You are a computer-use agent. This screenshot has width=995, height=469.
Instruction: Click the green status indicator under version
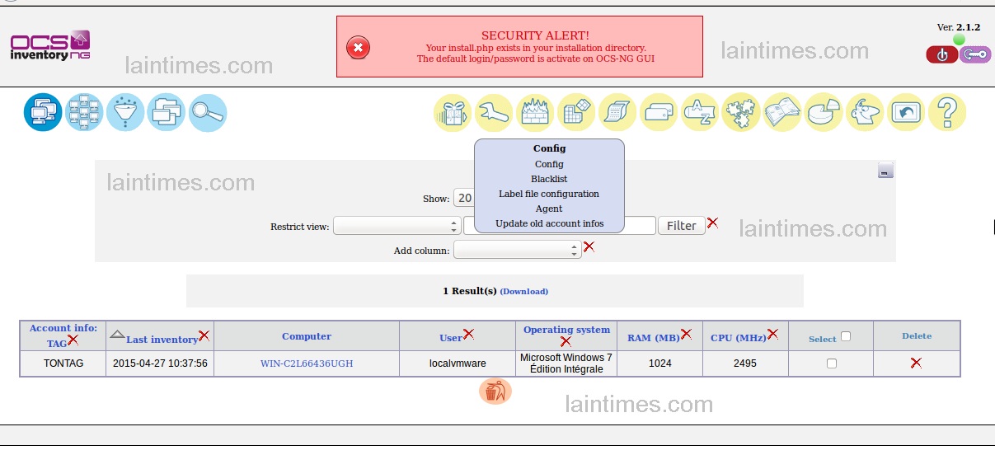pos(959,40)
